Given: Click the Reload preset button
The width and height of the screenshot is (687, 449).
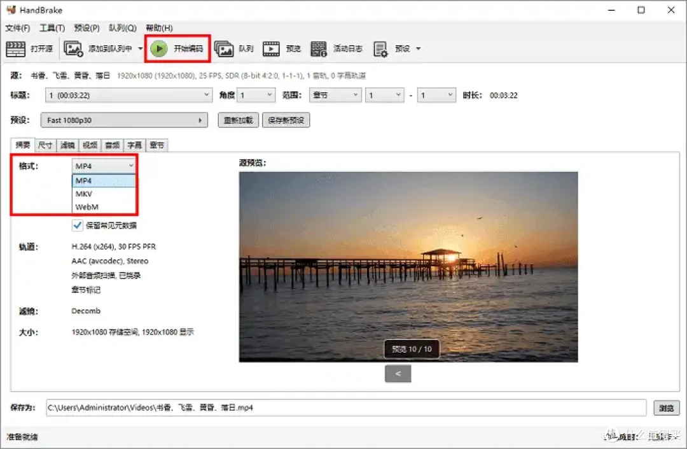Looking at the screenshot, I should [x=239, y=120].
